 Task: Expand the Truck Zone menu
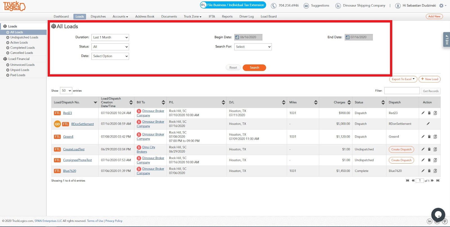click(x=193, y=17)
